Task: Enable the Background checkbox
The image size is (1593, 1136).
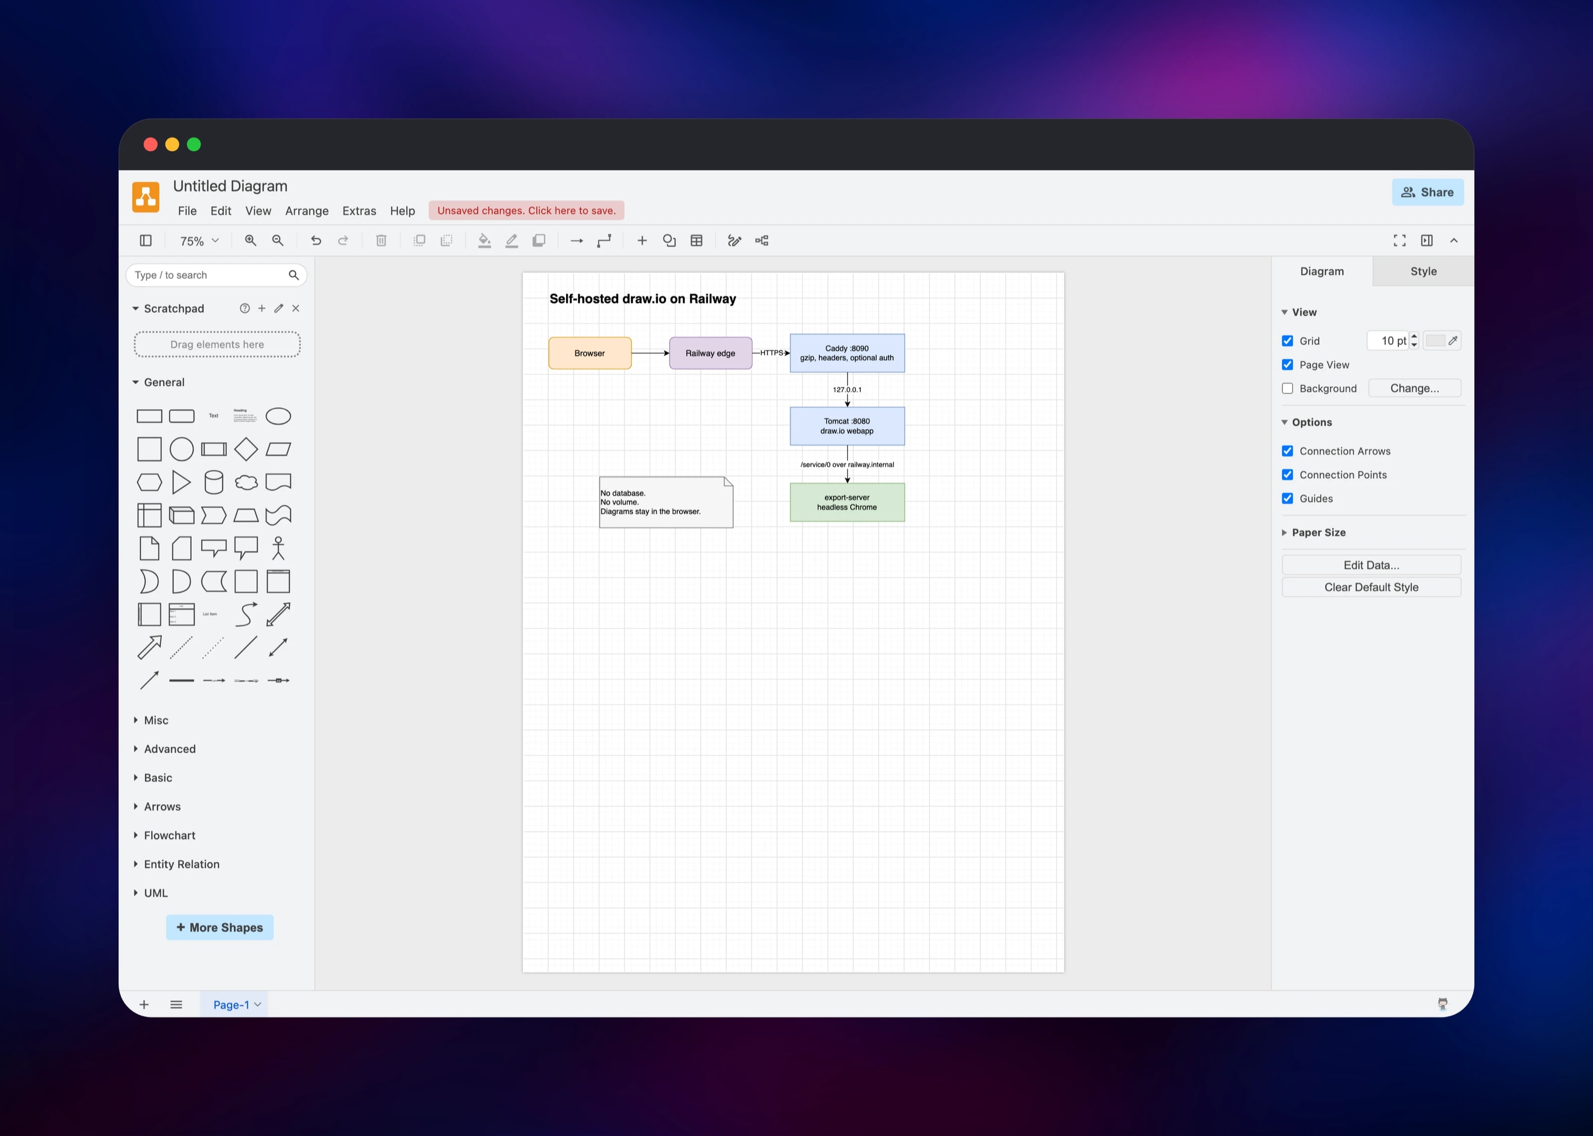Action: (1287, 388)
